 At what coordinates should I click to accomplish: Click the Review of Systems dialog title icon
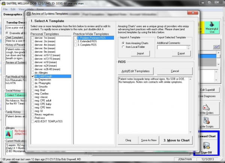pyautogui.click(x=29, y=14)
